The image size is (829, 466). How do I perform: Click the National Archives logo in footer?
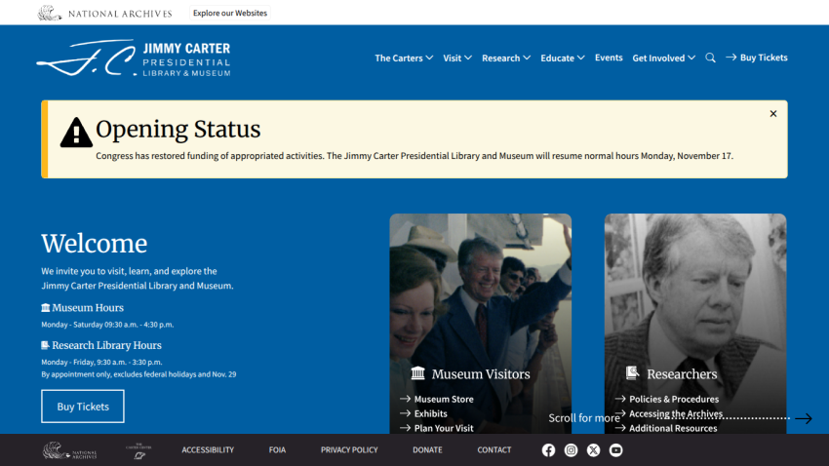pos(70,450)
